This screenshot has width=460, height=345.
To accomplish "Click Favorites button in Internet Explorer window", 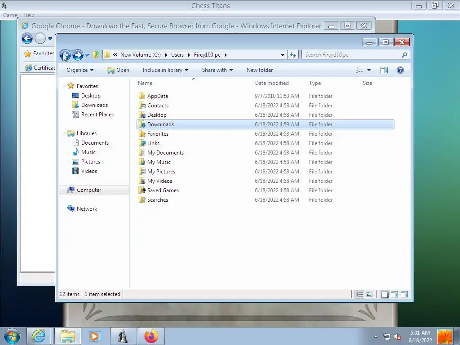I will pos(40,53).
